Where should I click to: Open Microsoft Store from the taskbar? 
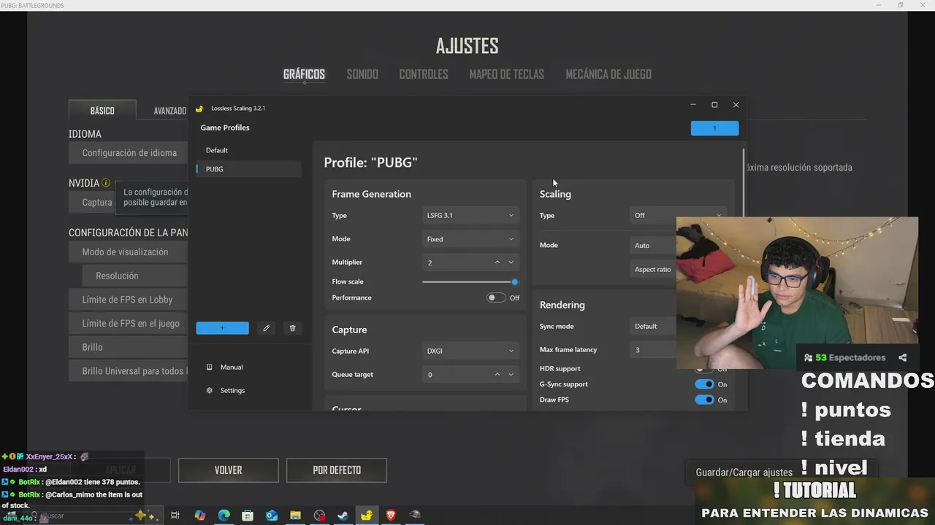[248, 515]
